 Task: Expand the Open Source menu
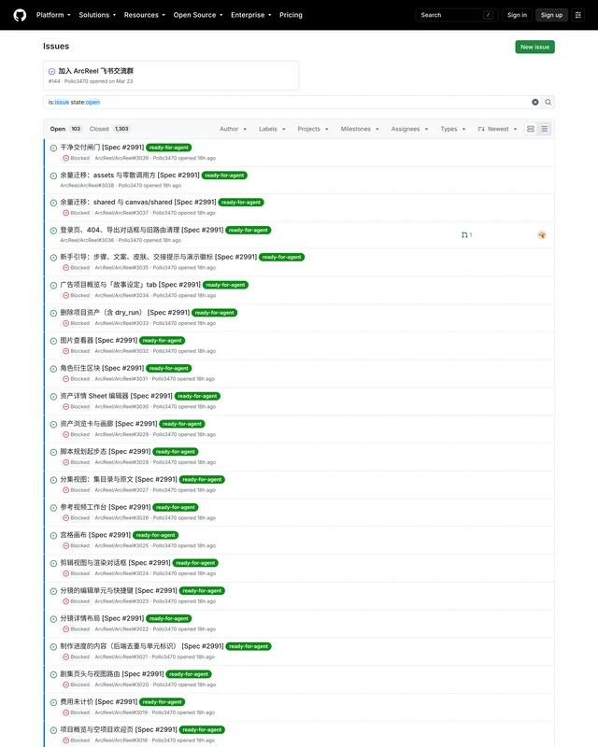coord(198,15)
